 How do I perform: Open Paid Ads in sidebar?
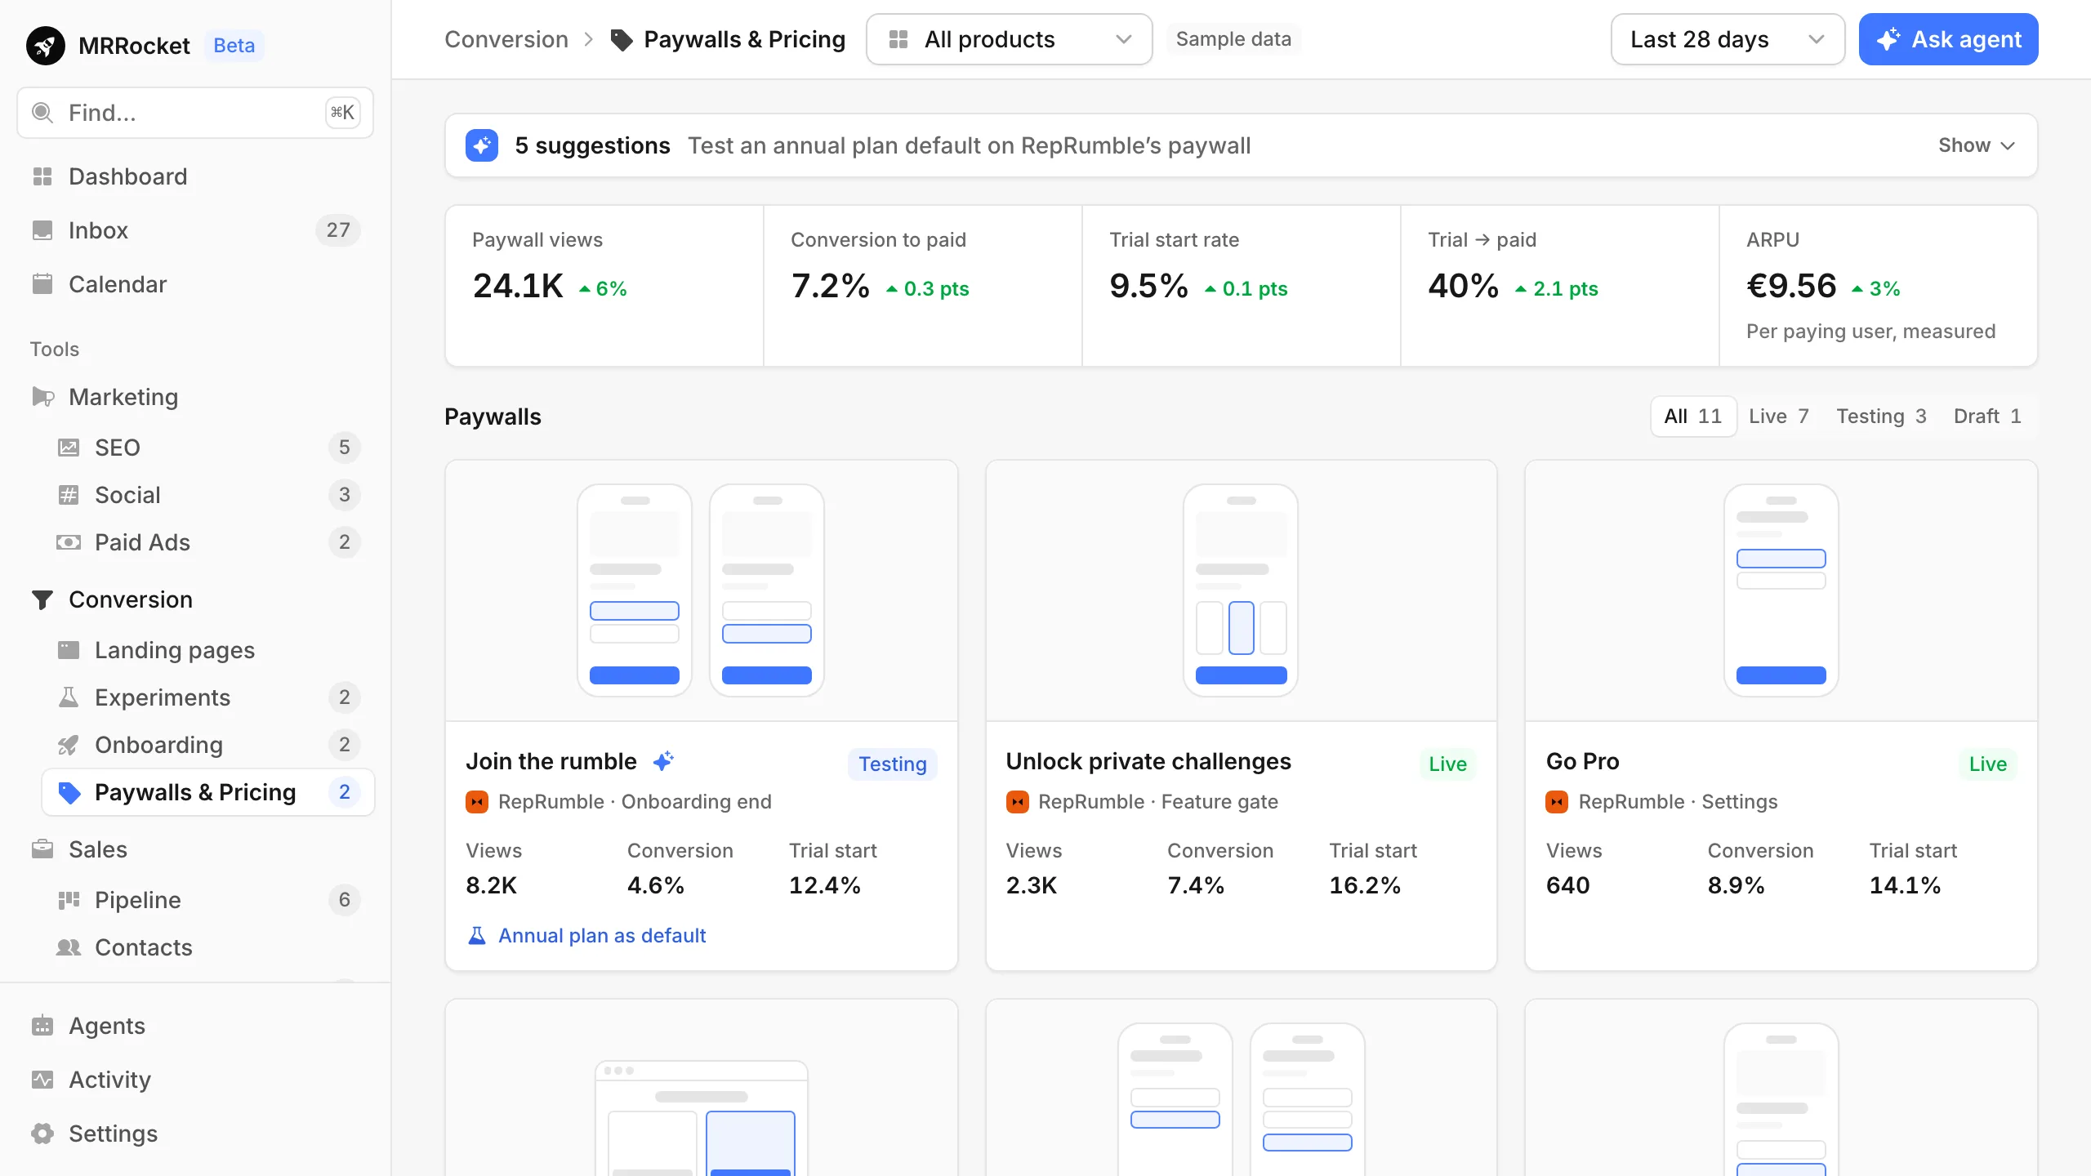click(x=208, y=542)
